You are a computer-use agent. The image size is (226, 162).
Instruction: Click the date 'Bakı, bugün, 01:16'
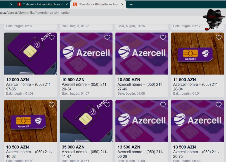[x=131, y=26]
